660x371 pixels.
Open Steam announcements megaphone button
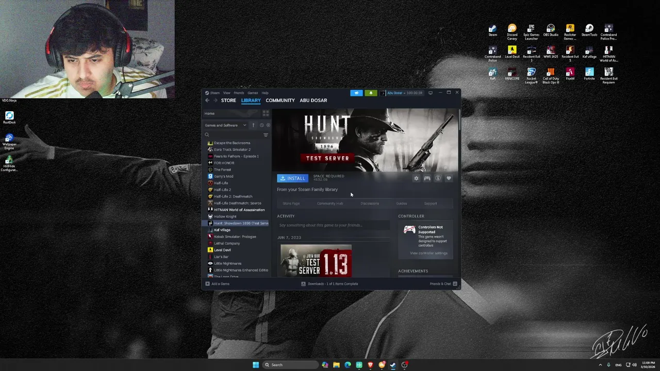356,93
